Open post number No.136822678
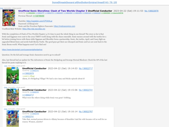The image size is (169, 127). coord(151,11)
